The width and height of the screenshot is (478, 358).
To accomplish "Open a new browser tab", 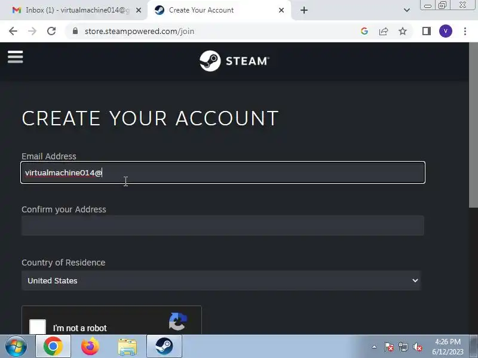I will point(304,10).
